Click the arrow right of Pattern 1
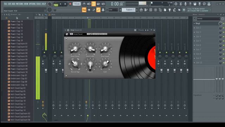 click(137, 10)
